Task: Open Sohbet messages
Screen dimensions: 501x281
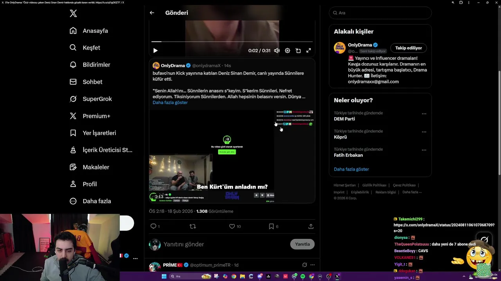Action: [86, 82]
